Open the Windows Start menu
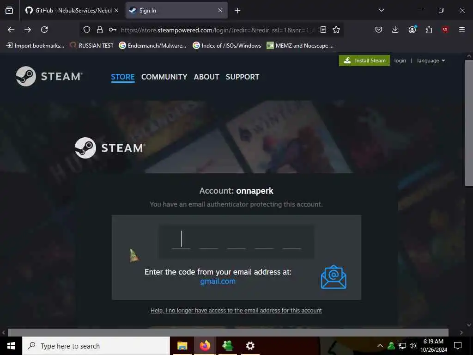Viewport: 473px width, 355px height. [x=11, y=346]
